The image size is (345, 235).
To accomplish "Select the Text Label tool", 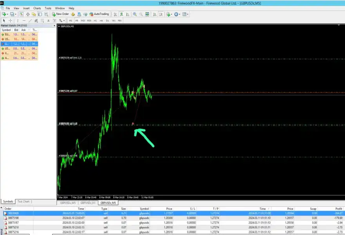I will pos(54,20).
